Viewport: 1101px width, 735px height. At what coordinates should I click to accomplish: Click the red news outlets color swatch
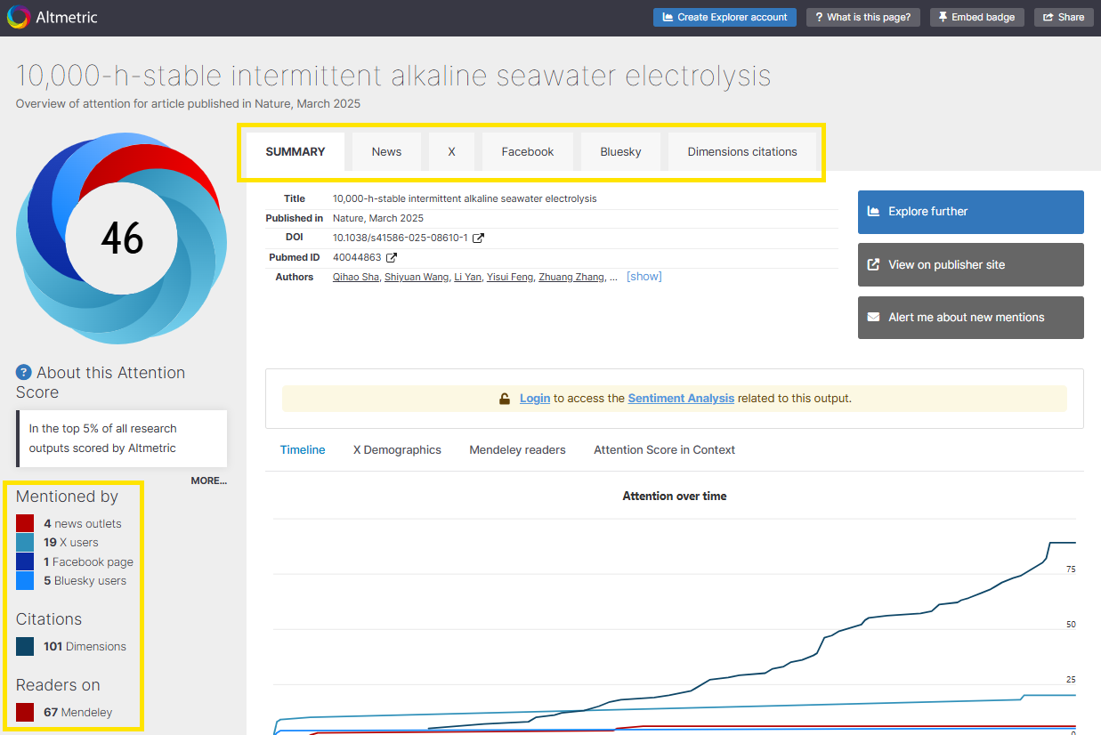(x=25, y=523)
